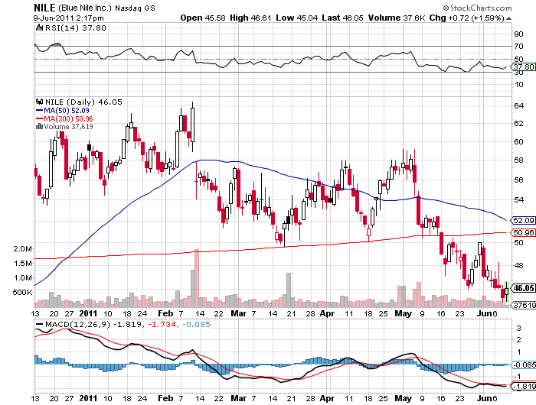The image size is (536, 405).
Task: Click the 64 price axis label
Action: (518, 105)
